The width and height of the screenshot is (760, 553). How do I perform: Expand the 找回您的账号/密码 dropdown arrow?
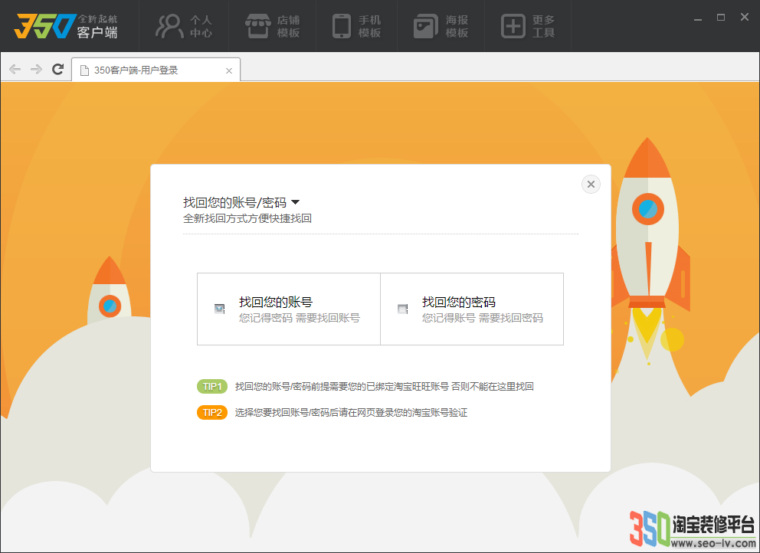point(295,202)
